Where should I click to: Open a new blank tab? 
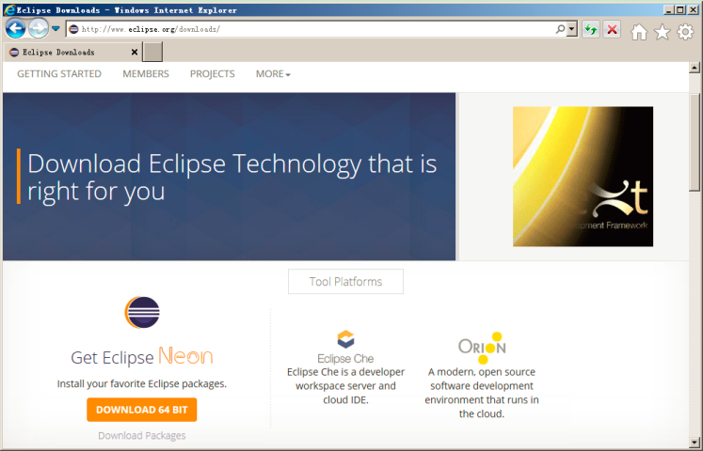click(152, 52)
